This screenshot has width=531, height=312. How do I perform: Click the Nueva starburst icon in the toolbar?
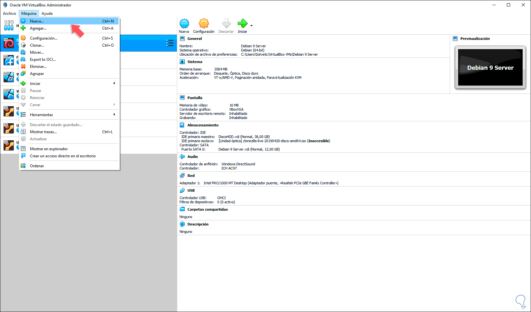tap(184, 23)
